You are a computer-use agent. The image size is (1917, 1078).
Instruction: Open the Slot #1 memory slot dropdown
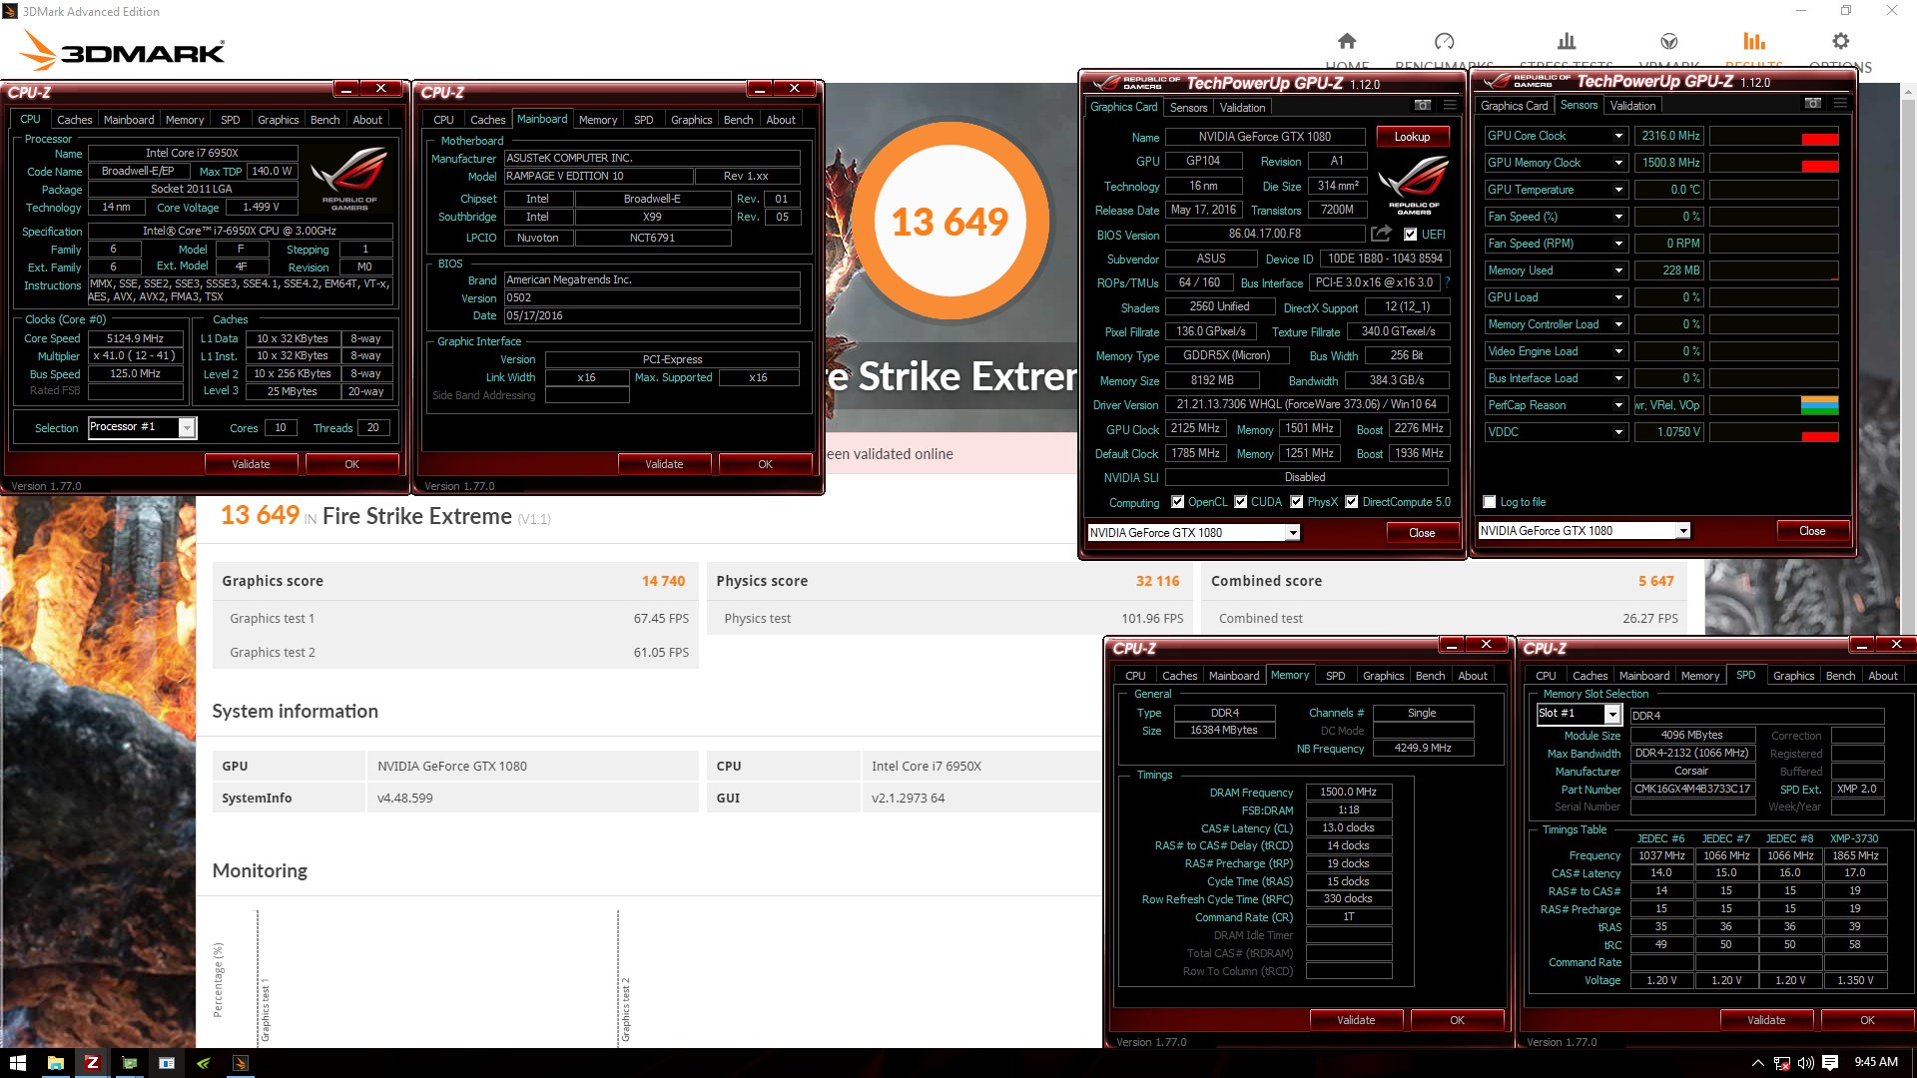point(1612,715)
